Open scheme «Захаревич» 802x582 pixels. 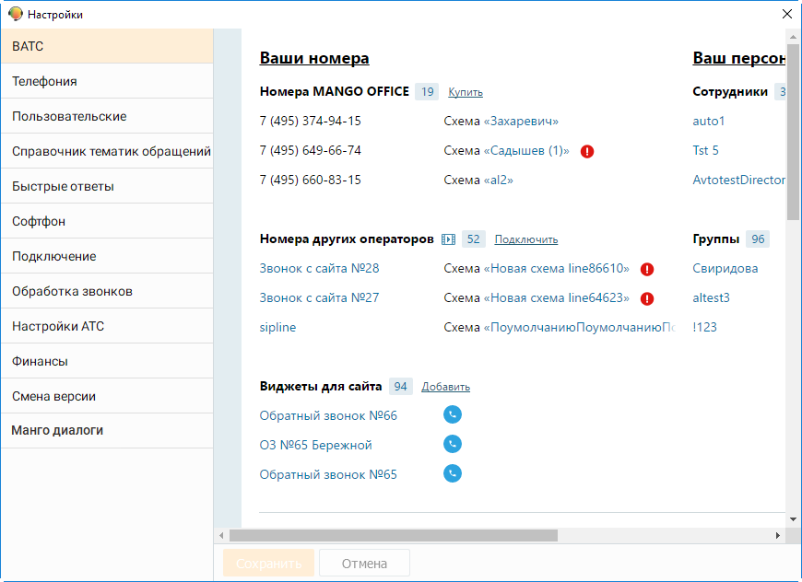click(521, 122)
